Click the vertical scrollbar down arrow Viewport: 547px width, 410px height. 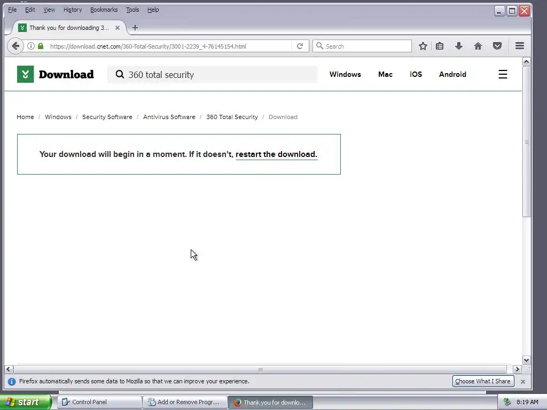(526, 360)
